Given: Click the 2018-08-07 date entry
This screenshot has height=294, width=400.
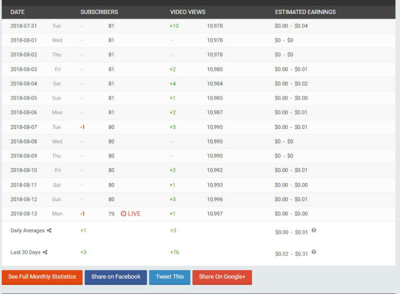Looking at the screenshot, I should click(23, 127).
